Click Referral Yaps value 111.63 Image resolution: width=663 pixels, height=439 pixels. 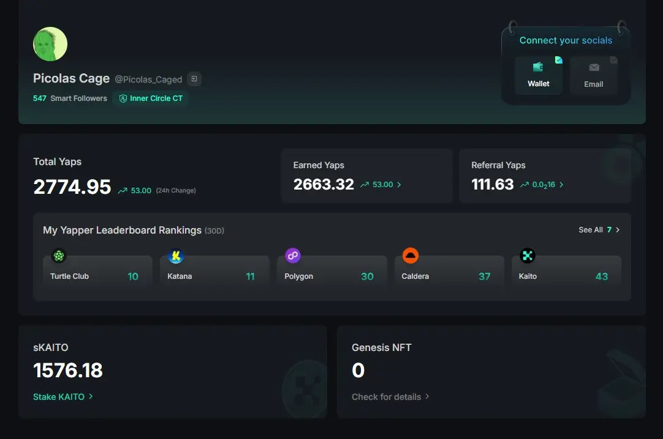493,184
